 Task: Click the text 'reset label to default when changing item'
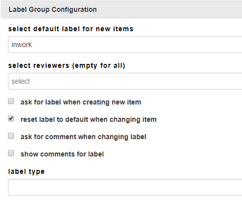point(88,119)
